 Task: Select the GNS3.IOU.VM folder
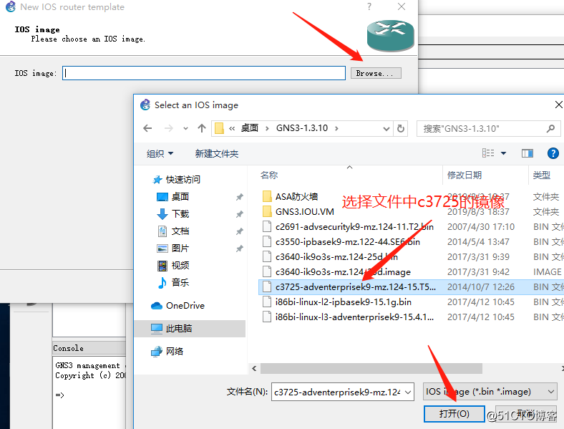(304, 211)
